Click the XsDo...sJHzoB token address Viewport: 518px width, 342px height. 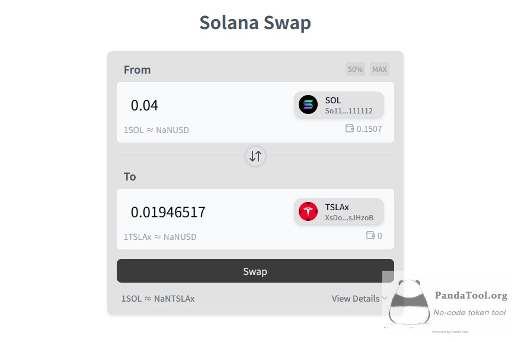pyautogui.click(x=349, y=218)
